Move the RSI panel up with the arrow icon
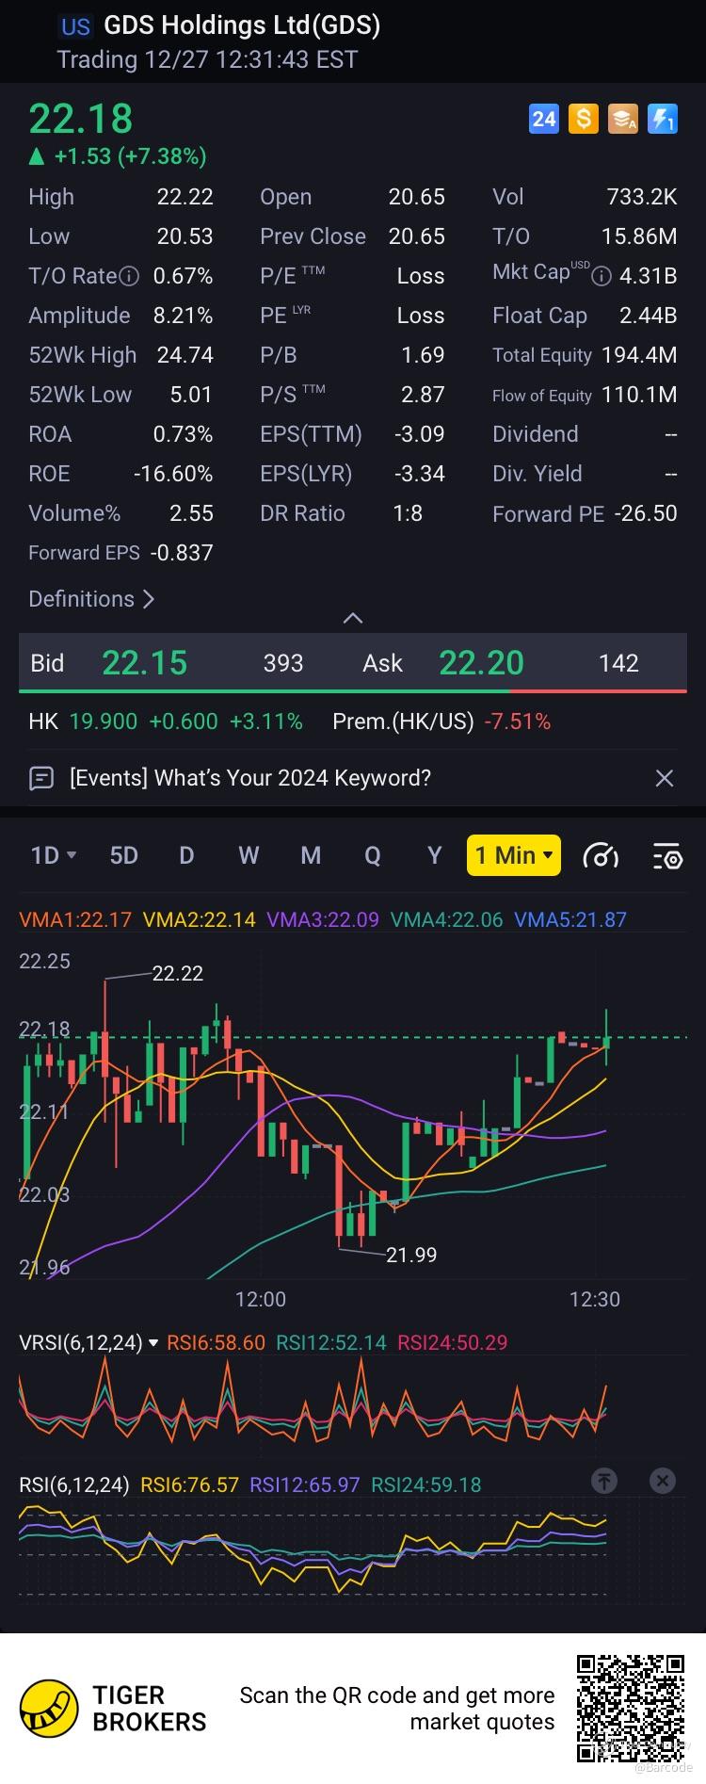 coord(604,1481)
